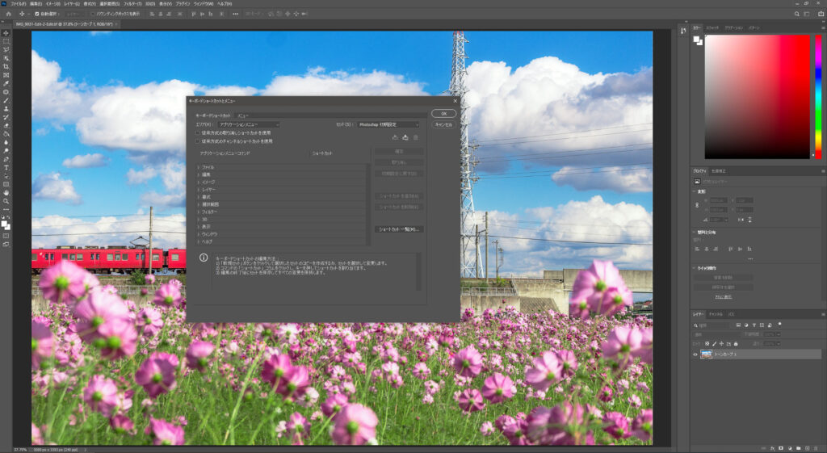
Task: Select the Eraser tool
Action: pos(6,125)
